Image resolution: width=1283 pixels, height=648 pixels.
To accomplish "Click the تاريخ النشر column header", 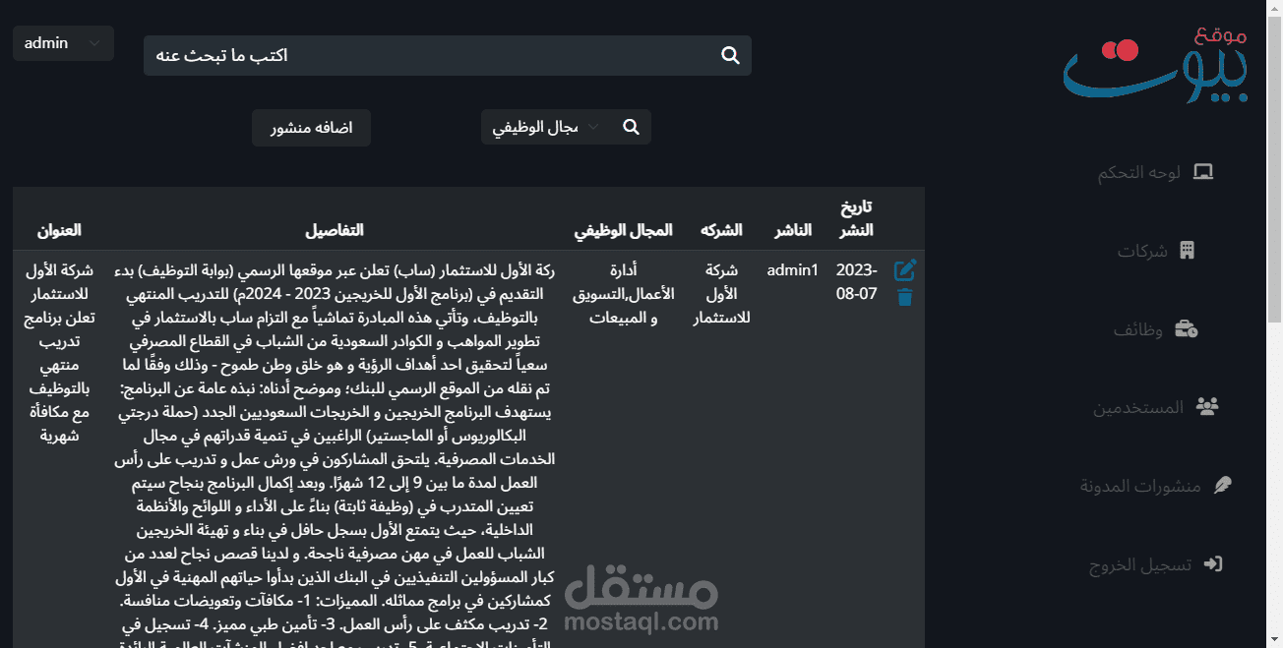I will 855,218.
